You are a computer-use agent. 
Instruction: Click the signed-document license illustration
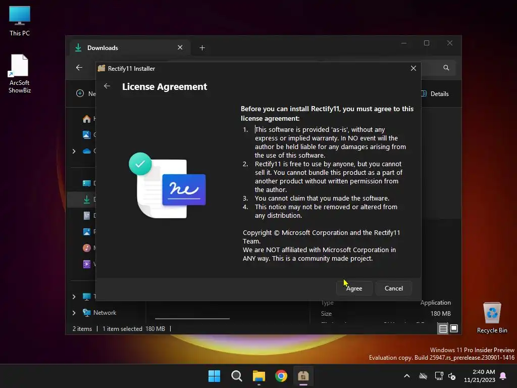point(167,185)
